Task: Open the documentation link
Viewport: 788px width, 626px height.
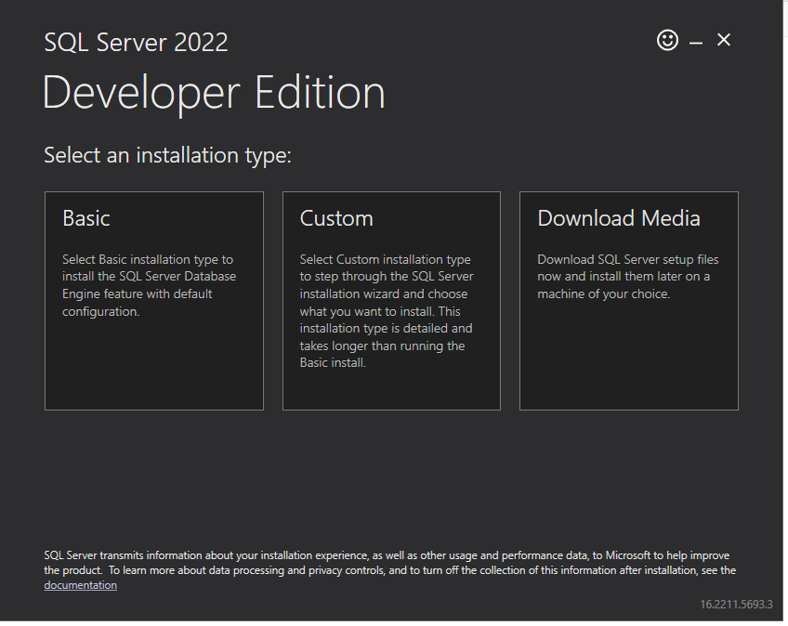Action: point(81,585)
